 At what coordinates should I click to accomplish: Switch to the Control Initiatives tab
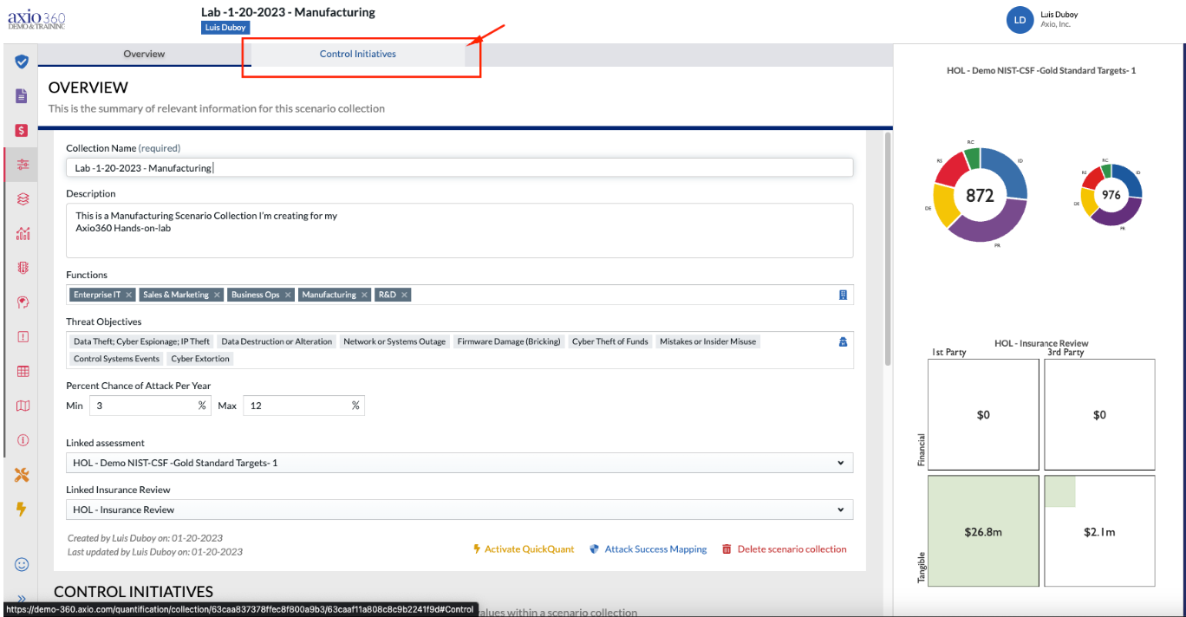358,54
